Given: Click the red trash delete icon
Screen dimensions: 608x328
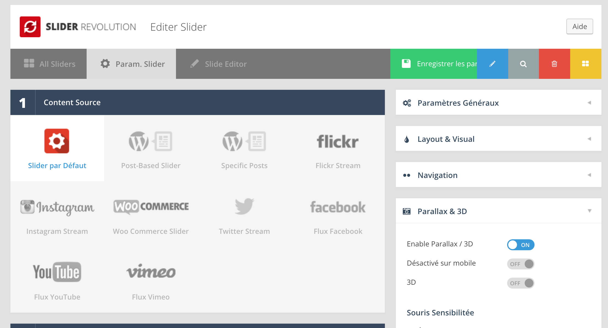Looking at the screenshot, I should [x=554, y=64].
